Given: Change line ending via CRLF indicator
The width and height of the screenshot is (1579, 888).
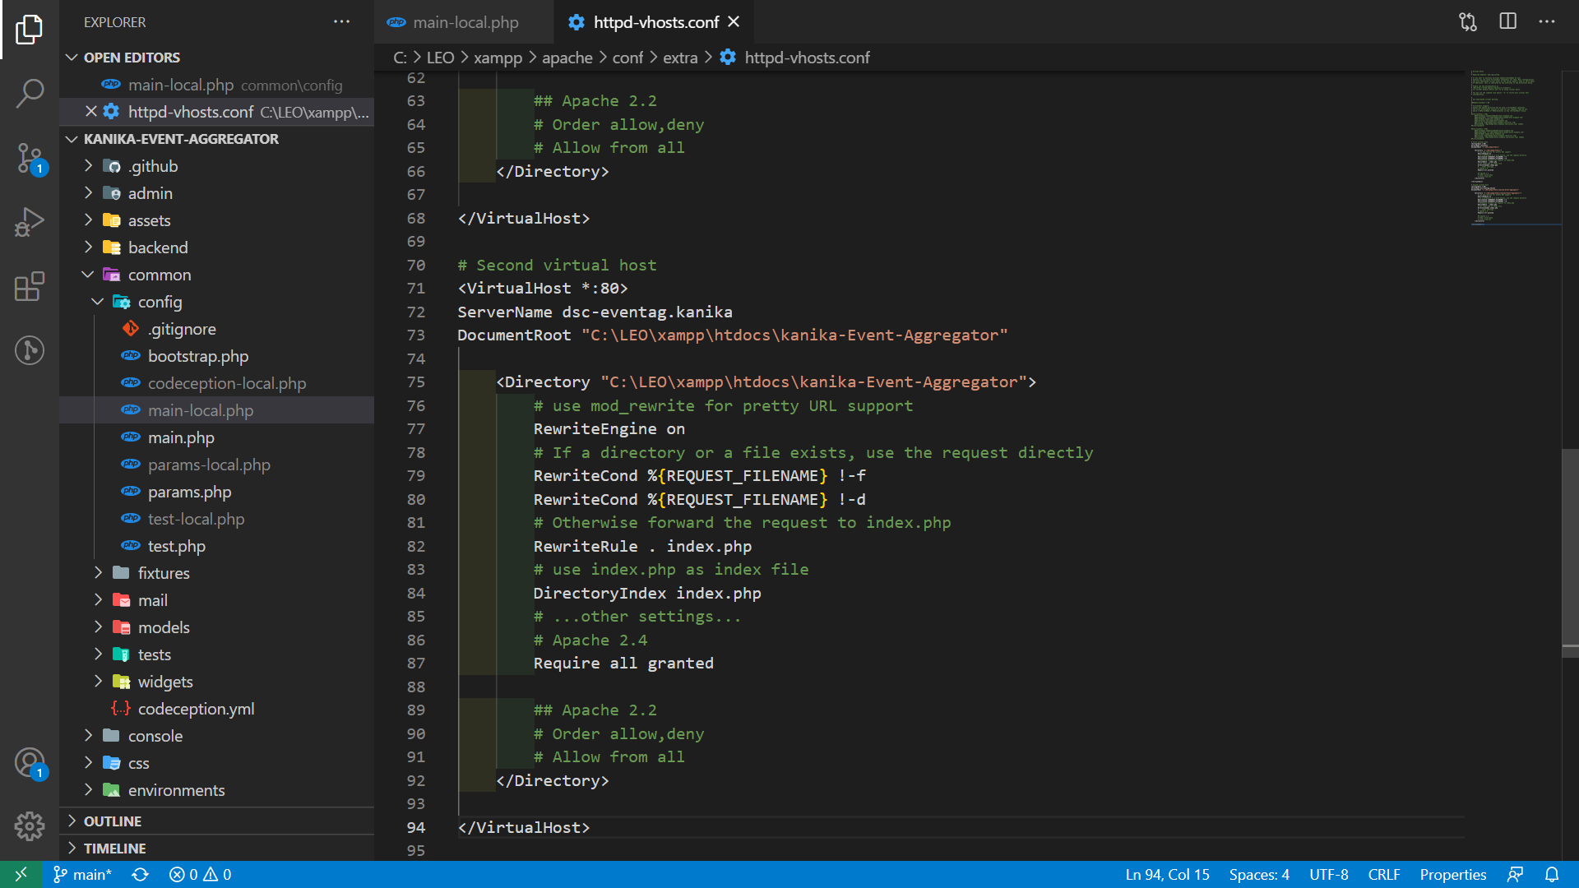Looking at the screenshot, I should [x=1384, y=874].
